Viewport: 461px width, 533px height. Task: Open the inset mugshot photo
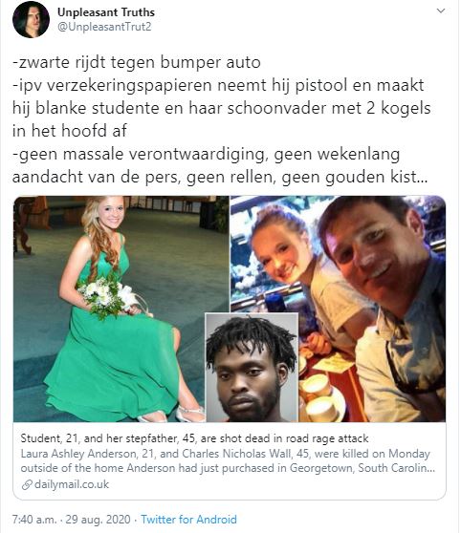[252, 368]
